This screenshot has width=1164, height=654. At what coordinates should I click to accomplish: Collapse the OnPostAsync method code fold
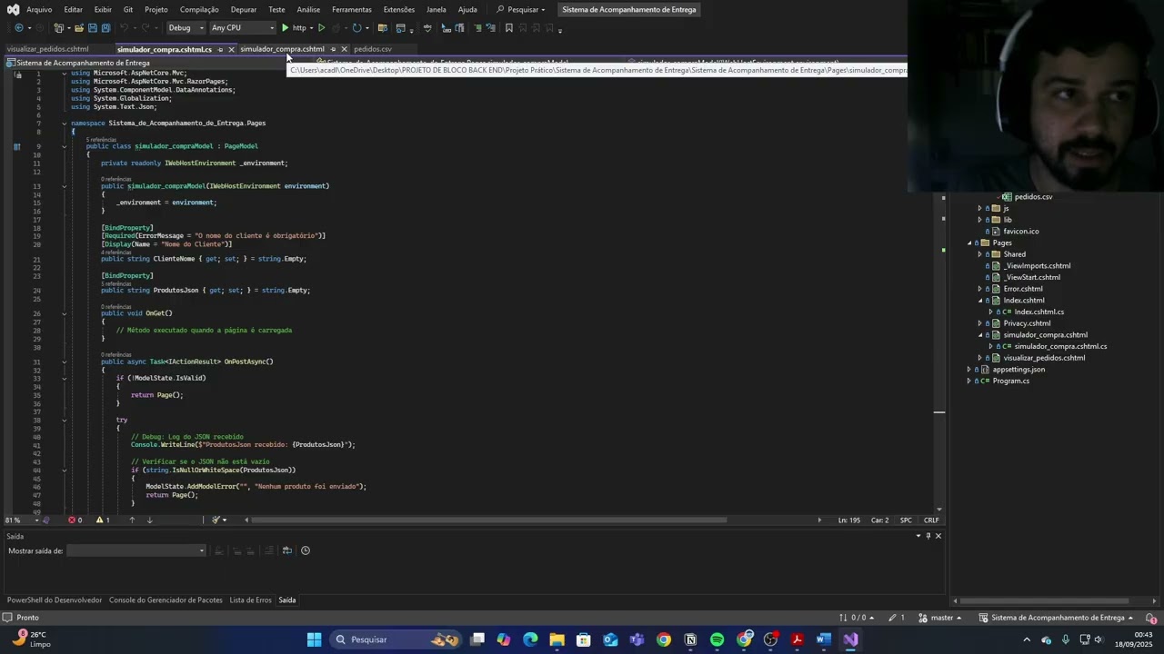[x=64, y=362]
